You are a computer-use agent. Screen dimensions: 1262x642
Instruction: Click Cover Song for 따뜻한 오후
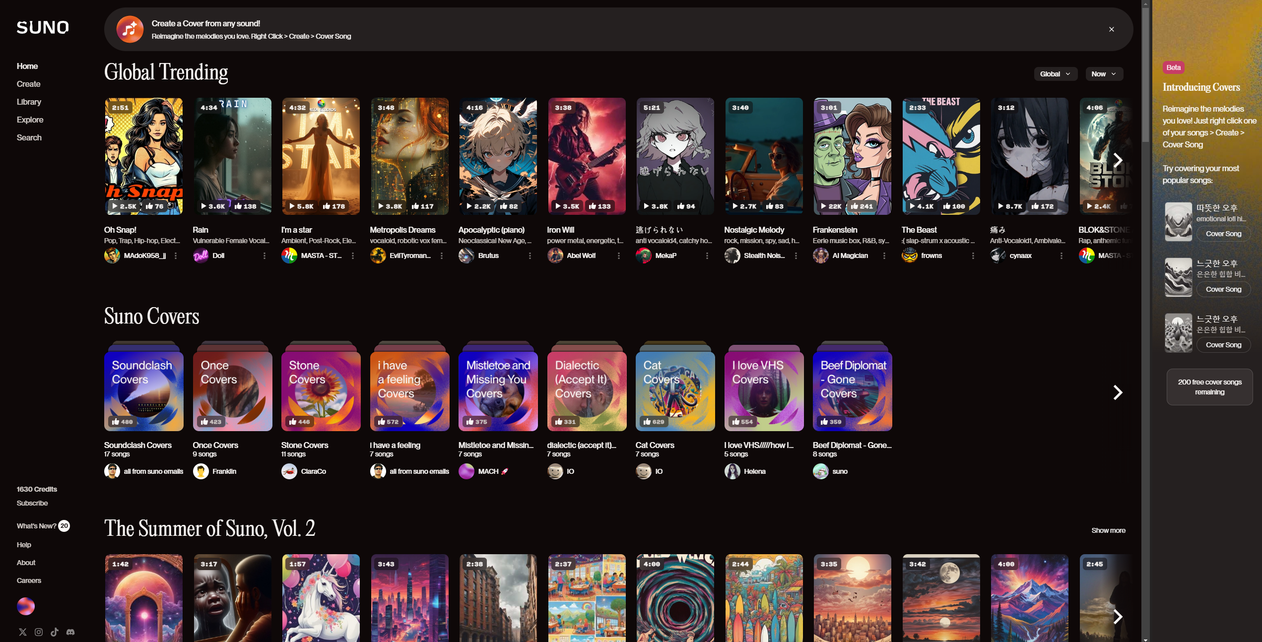coord(1224,234)
